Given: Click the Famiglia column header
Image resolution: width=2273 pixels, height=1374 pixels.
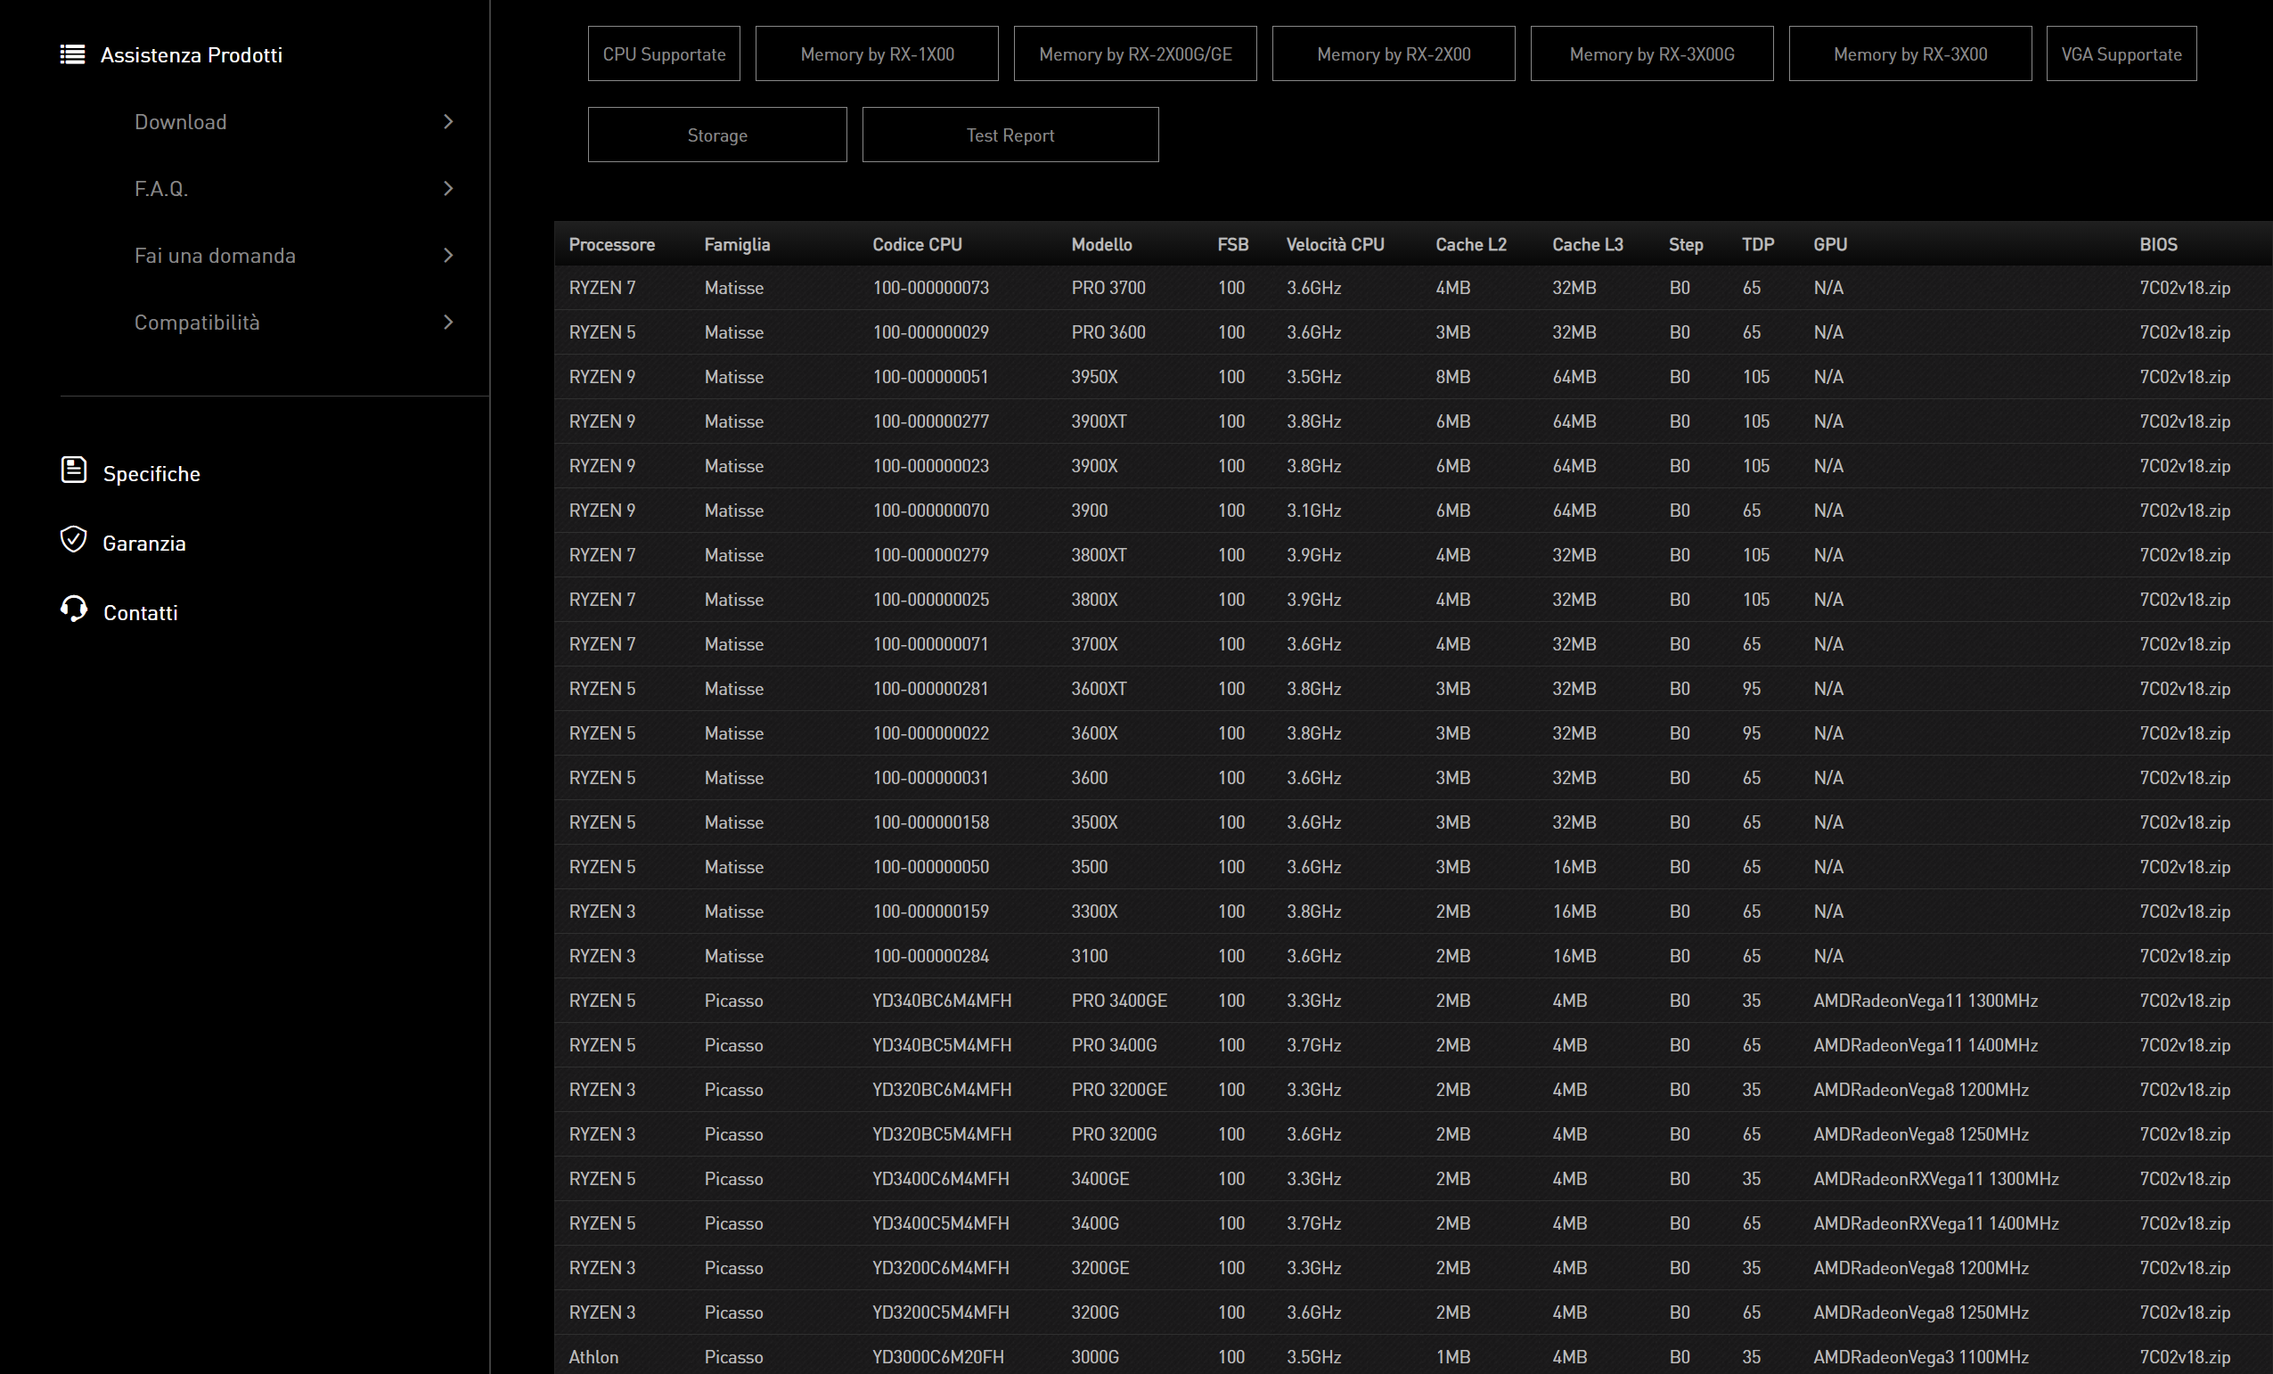Looking at the screenshot, I should tap(737, 244).
